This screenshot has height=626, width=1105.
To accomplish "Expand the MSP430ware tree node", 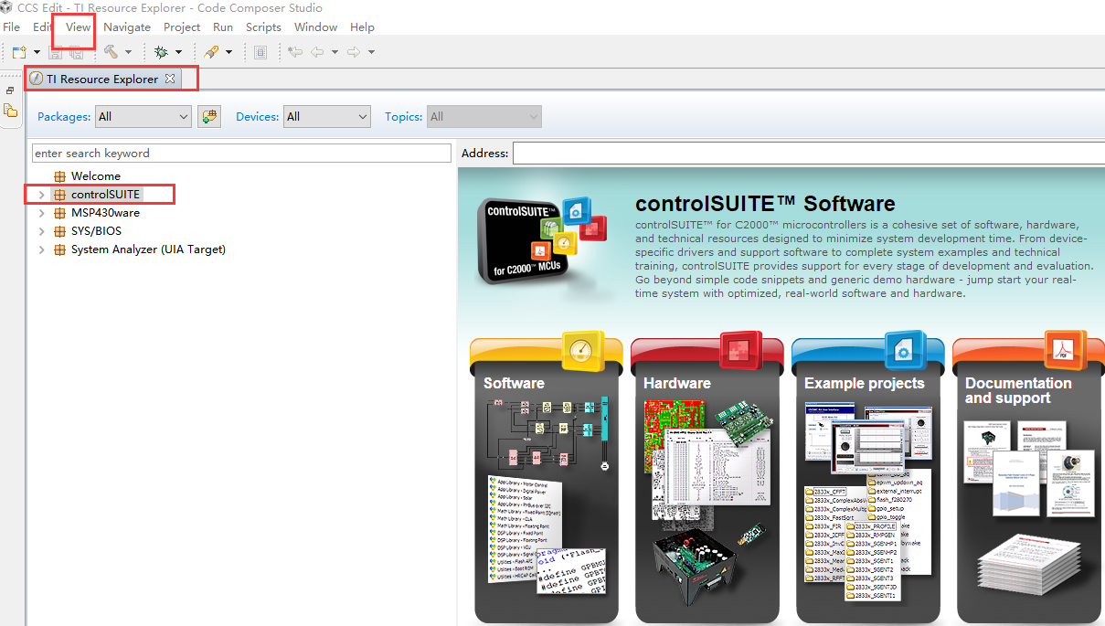I will coord(40,212).
